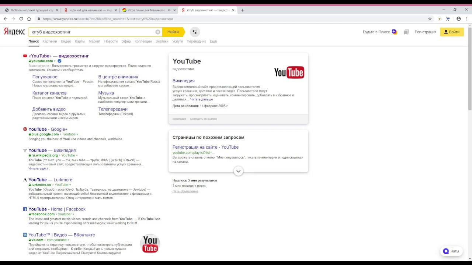Screen dimensions: 472x265
Task: Click the extension icon next to the star
Action: coord(439,19)
